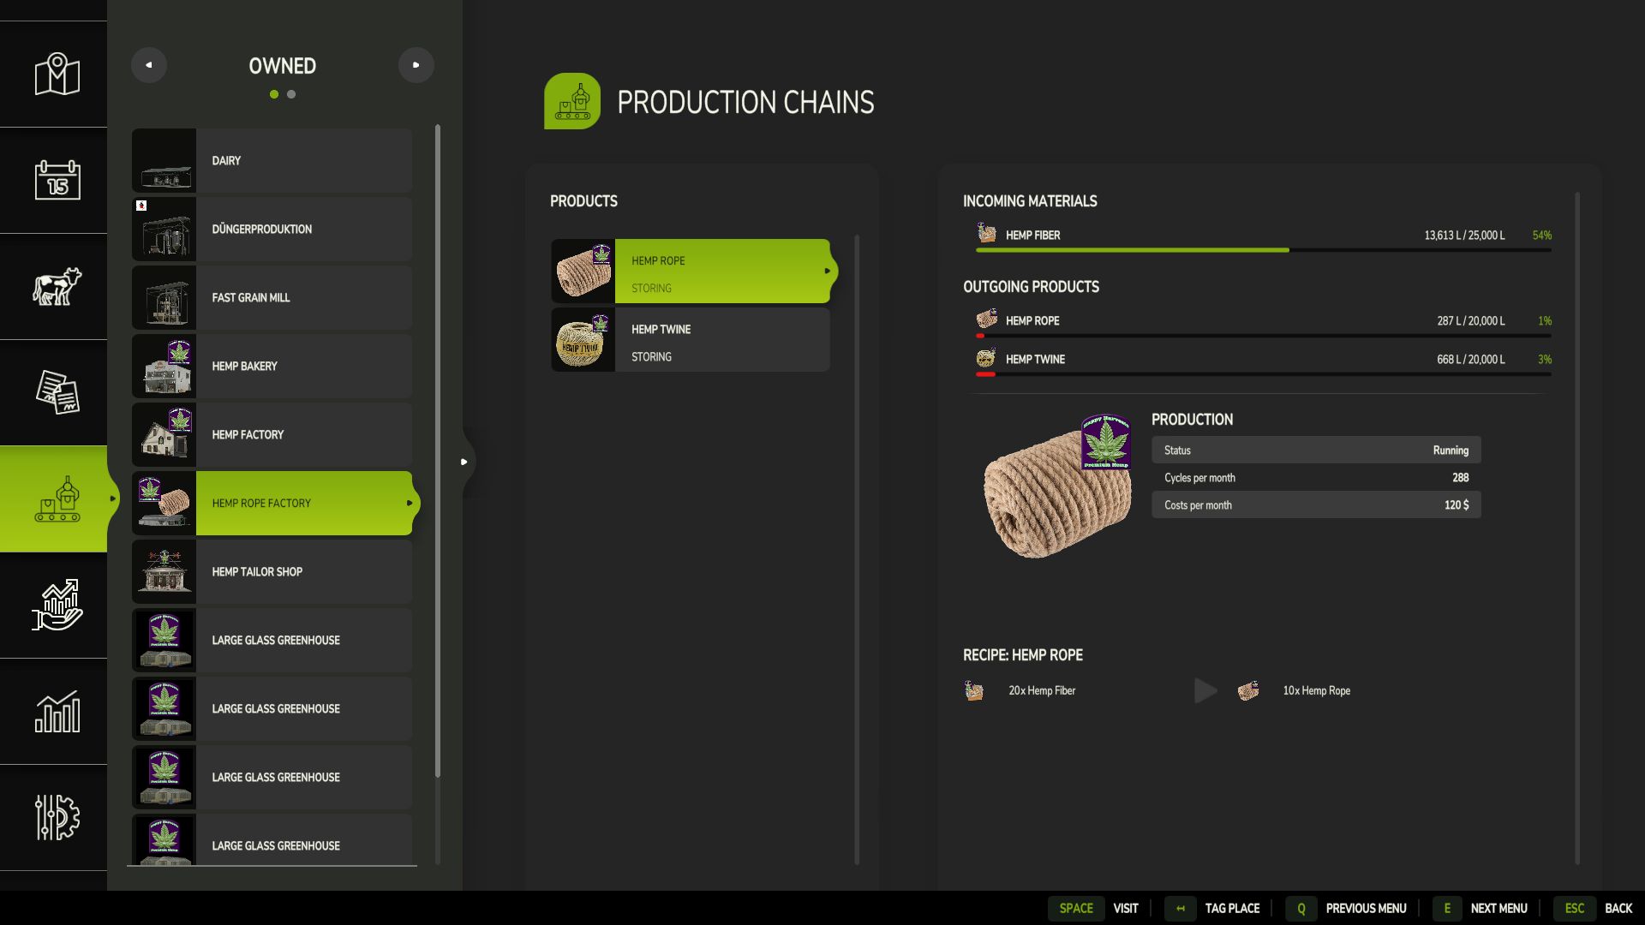Open the finances hand-chart icon
Viewport: 1645px width, 925px height.
[57, 605]
